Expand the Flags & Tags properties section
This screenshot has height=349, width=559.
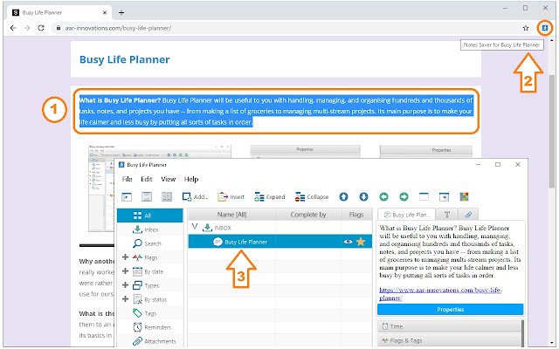point(449,341)
